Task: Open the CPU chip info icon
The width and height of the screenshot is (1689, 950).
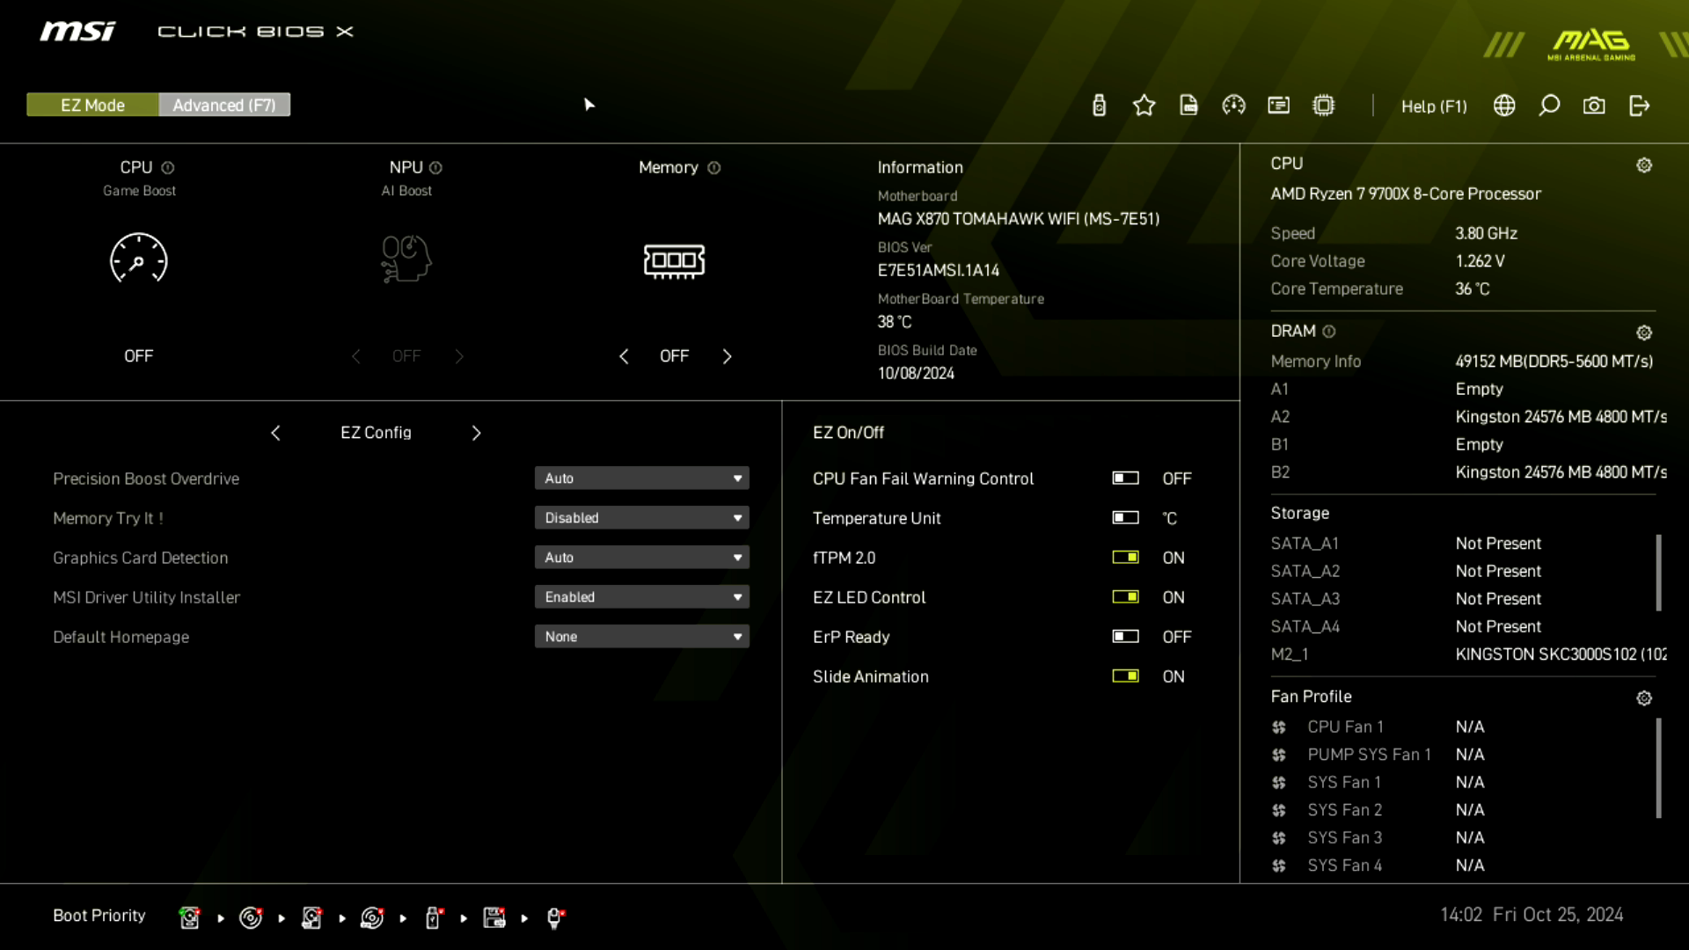Action: [x=1323, y=106]
